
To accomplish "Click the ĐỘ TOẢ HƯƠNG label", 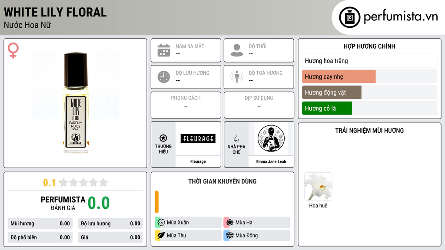I will (266, 73).
